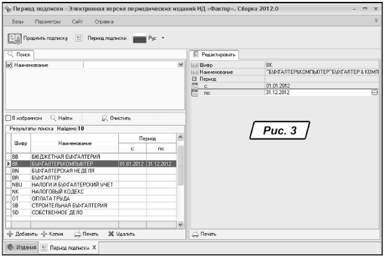Click the Продлить подписку book icon
The height and width of the screenshot is (258, 384).
(14, 37)
